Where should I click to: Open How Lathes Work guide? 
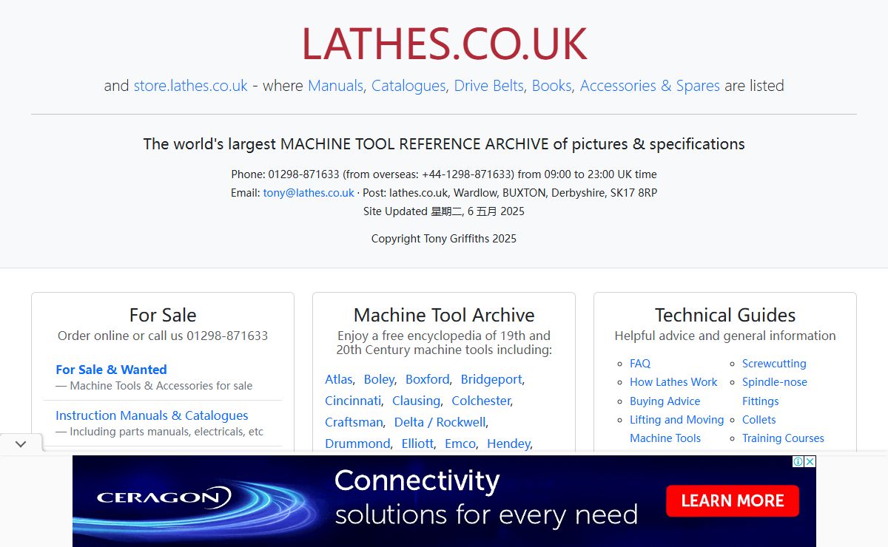coord(673,382)
